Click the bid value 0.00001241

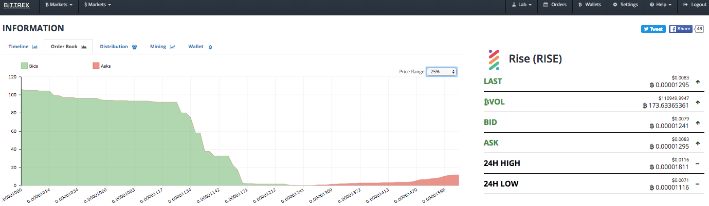[669, 126]
